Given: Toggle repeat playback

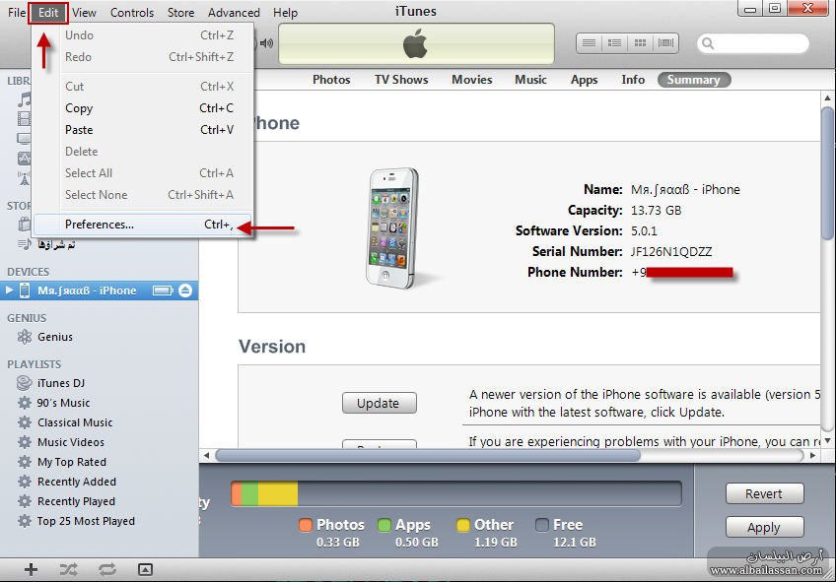Looking at the screenshot, I should [x=107, y=570].
